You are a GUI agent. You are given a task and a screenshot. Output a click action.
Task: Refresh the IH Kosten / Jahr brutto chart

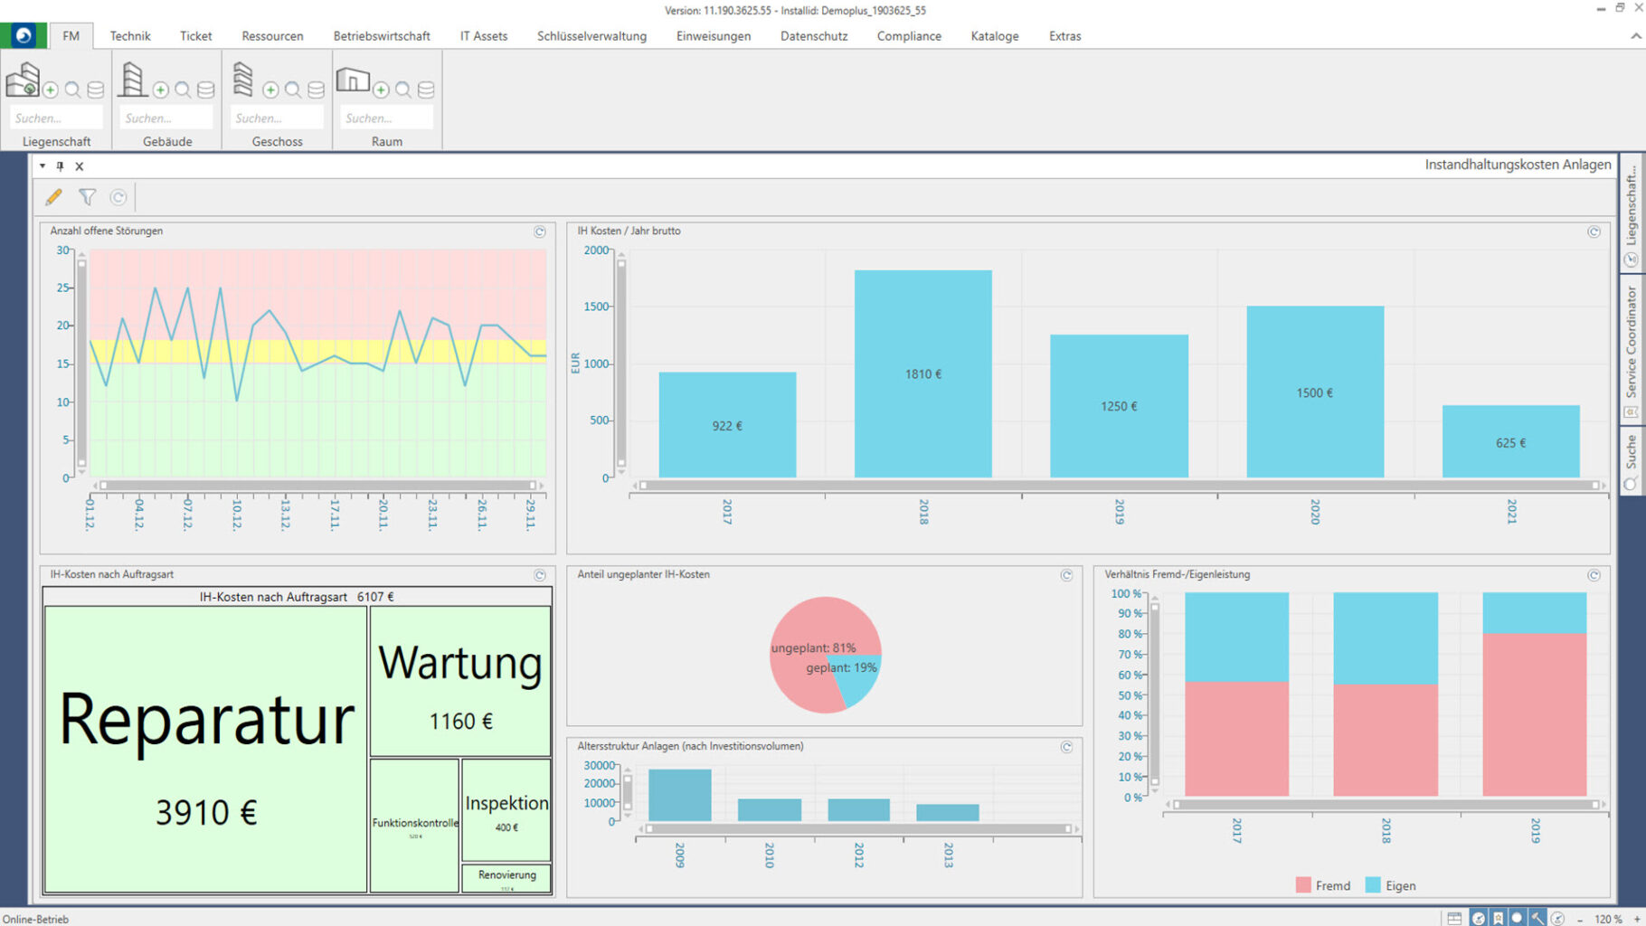point(1594,231)
